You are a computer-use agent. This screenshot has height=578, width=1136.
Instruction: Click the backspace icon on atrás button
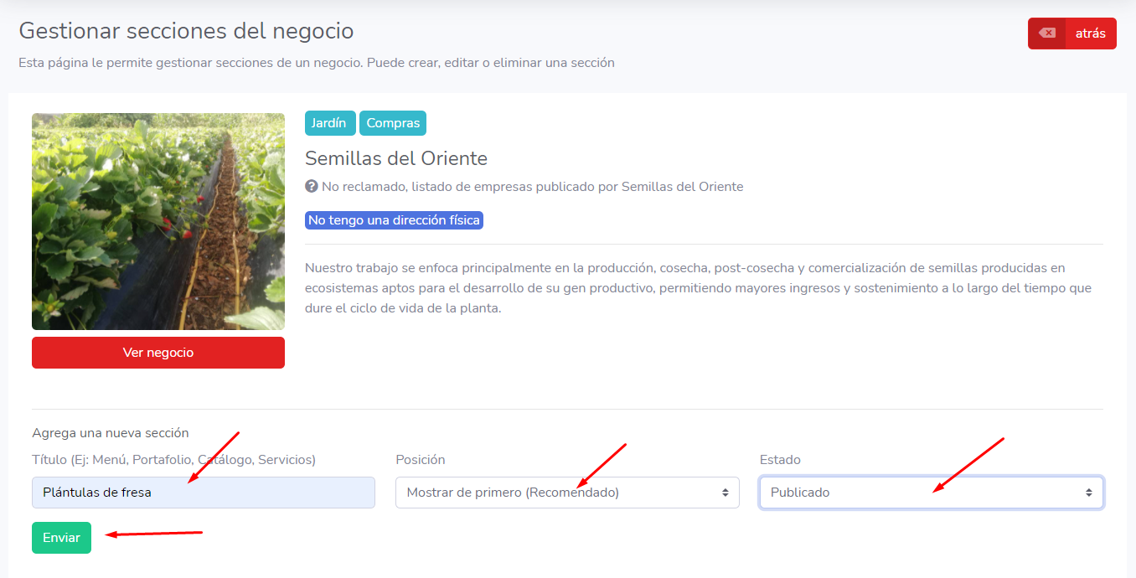click(1046, 34)
